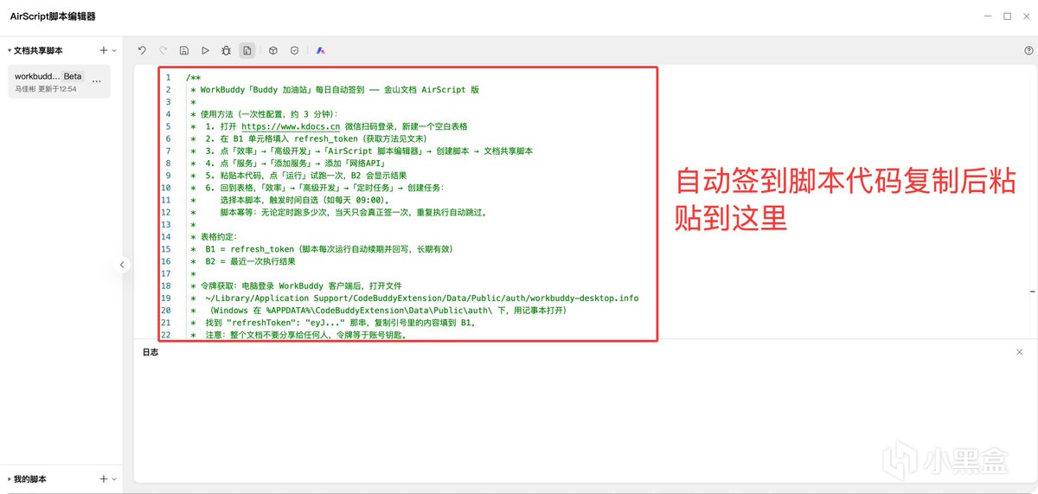Viewport: 1038px width, 494px height.
Task: Add a new document shared script
Action: pos(103,51)
